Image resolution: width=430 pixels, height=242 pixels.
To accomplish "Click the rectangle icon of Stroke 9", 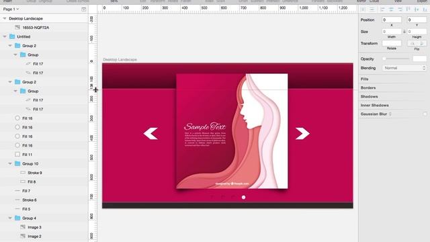I will click(x=23, y=173).
